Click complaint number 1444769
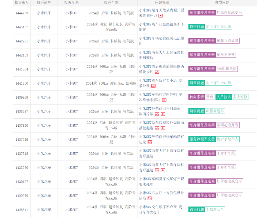 tap(22, 13)
